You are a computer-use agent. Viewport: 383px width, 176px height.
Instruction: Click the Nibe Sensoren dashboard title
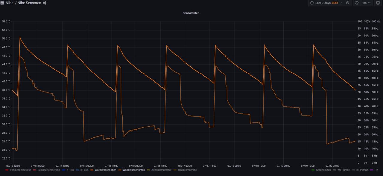[x=29, y=3]
